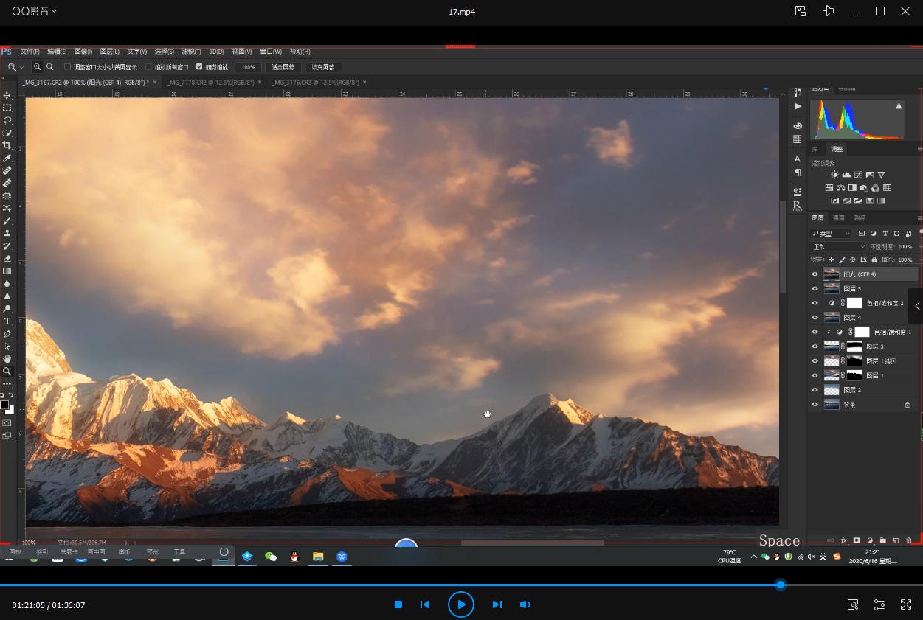Image resolution: width=923 pixels, height=620 pixels.
Task: Open the player settings sliders icon
Action: coord(879,605)
